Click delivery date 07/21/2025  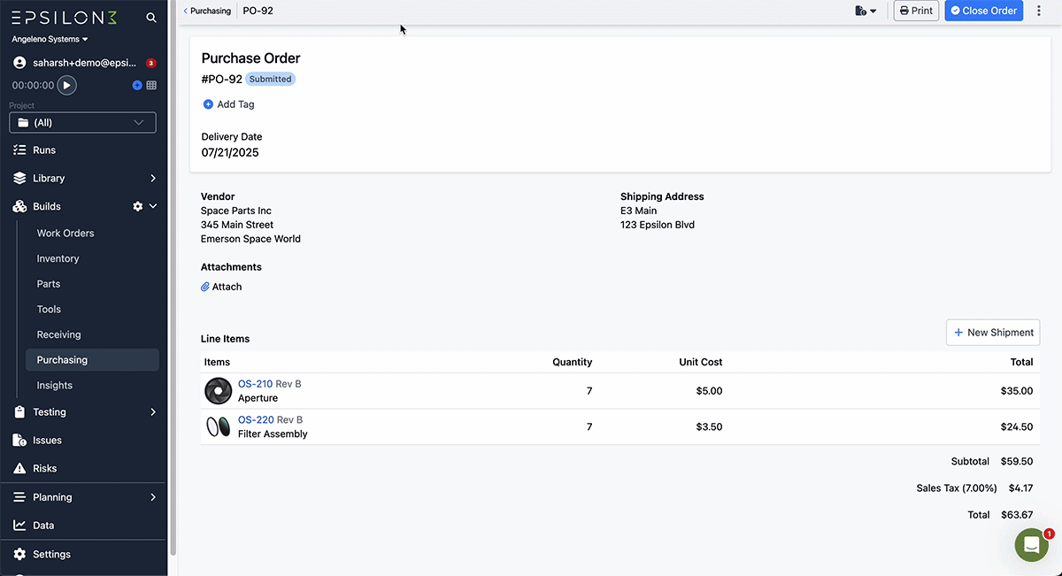coord(230,152)
